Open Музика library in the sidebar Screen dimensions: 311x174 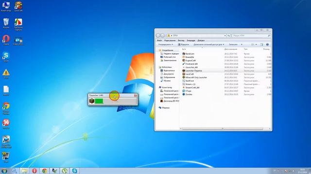[x=165, y=81]
